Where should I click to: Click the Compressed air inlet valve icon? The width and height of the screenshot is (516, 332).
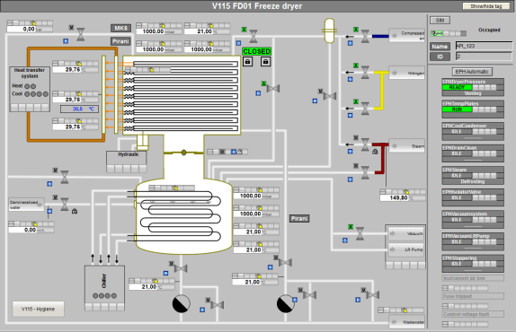(365, 37)
